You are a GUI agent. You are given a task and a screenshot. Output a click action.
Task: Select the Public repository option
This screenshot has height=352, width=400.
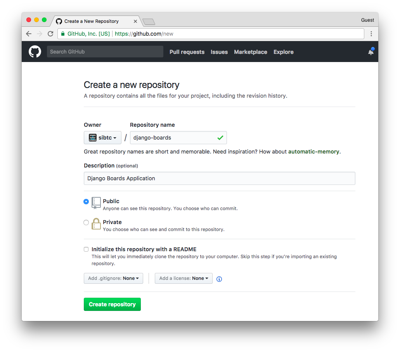pos(86,201)
